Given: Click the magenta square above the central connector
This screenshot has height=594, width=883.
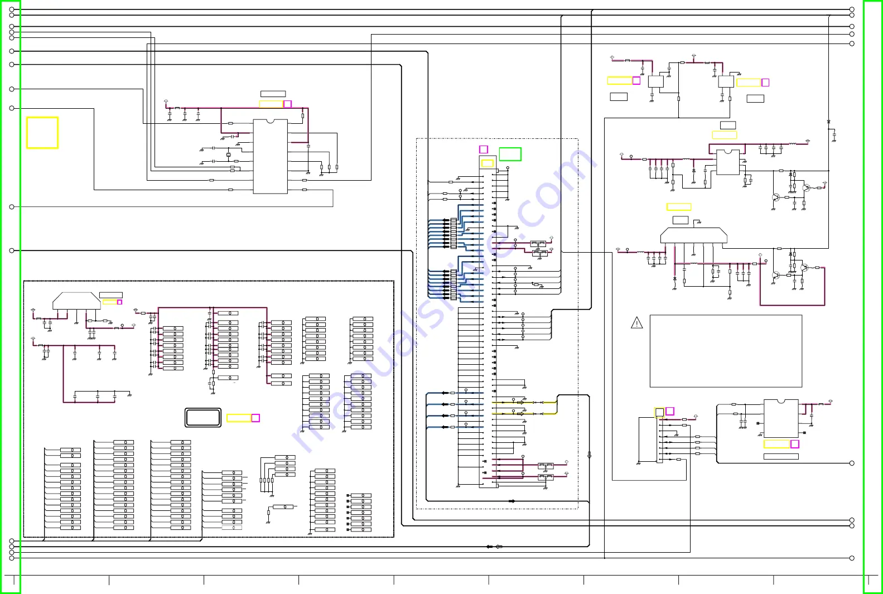Looking at the screenshot, I should (x=484, y=149).
